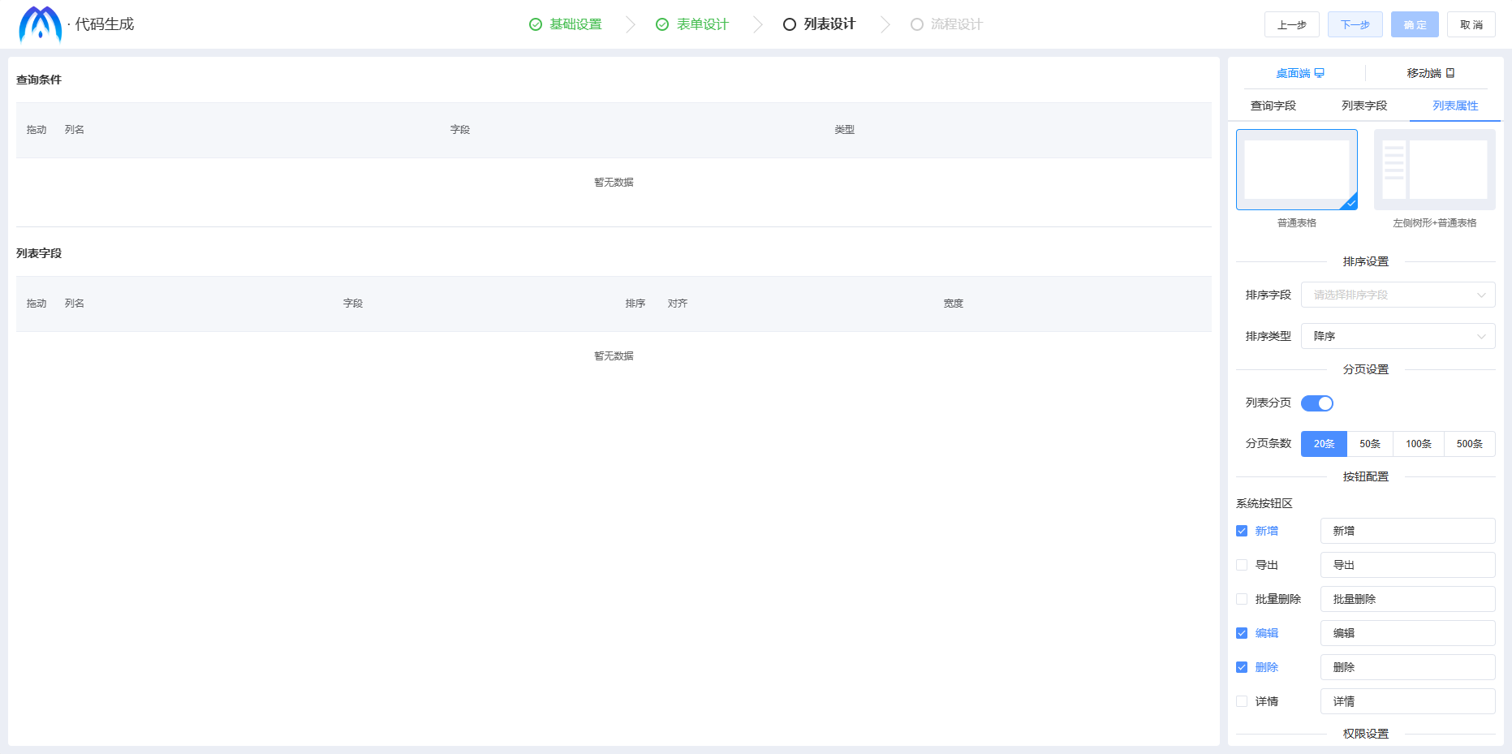
Task: Click the 列表设计 step circle icon
Action: pyautogui.click(x=790, y=24)
